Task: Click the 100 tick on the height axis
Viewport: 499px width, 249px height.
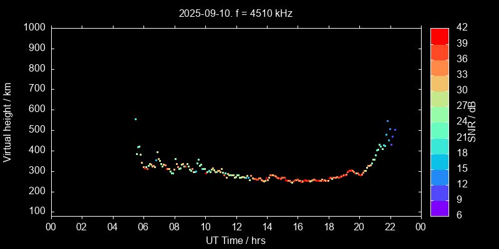Action: click(x=36, y=212)
